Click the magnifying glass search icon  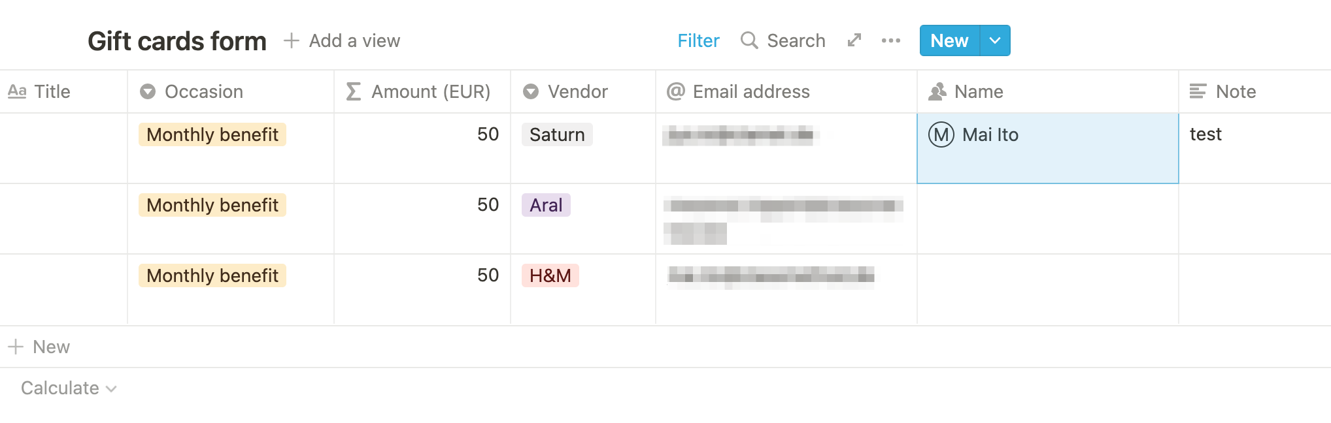click(x=749, y=40)
